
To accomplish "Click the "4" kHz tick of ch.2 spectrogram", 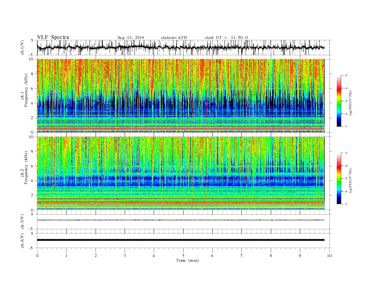I will (x=33, y=181).
